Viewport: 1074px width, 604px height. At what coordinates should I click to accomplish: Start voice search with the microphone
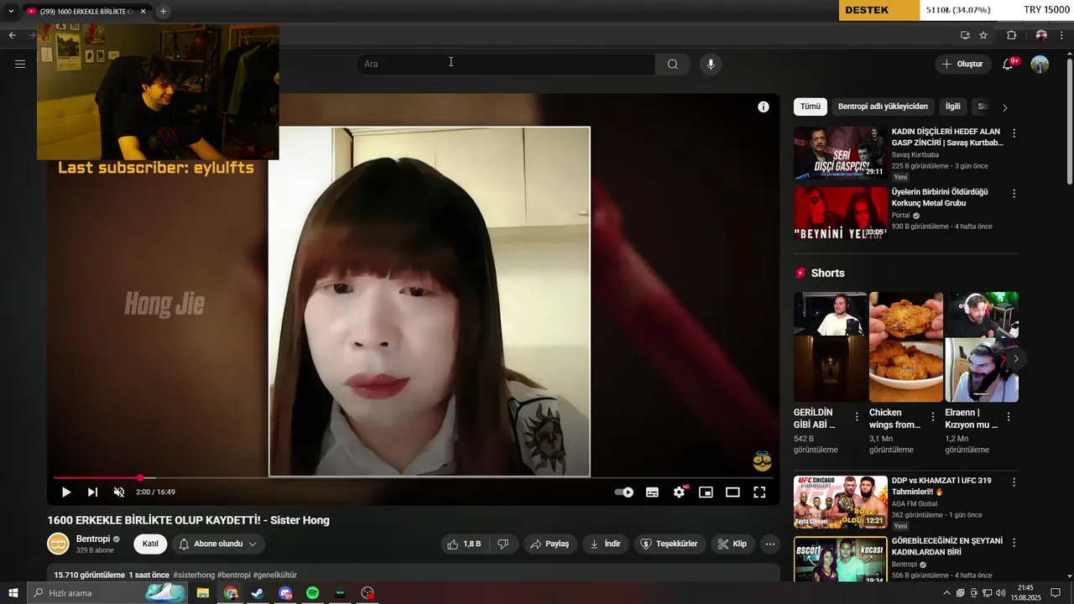(x=711, y=65)
